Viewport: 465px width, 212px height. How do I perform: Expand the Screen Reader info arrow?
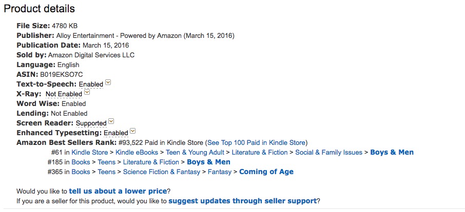click(x=111, y=122)
